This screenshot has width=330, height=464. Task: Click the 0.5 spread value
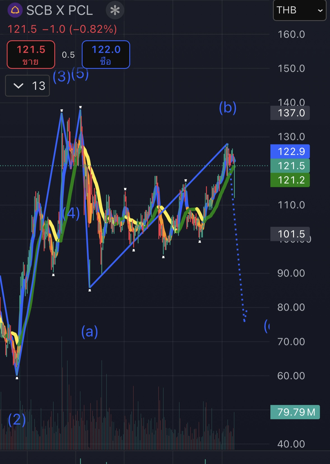(x=68, y=55)
